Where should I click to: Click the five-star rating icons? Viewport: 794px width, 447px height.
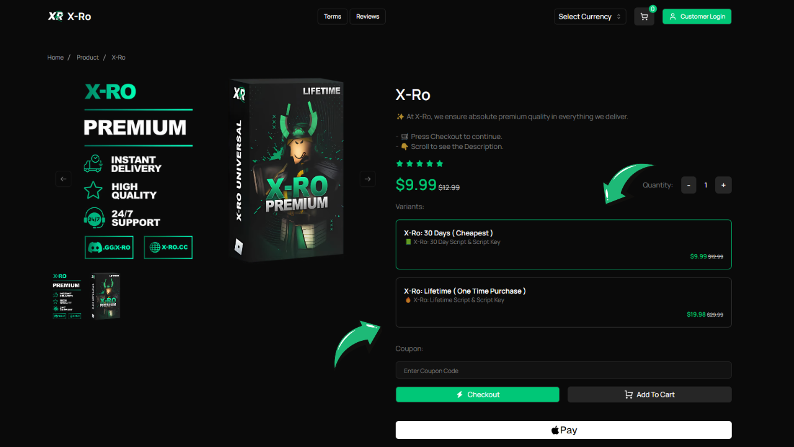[420, 164]
